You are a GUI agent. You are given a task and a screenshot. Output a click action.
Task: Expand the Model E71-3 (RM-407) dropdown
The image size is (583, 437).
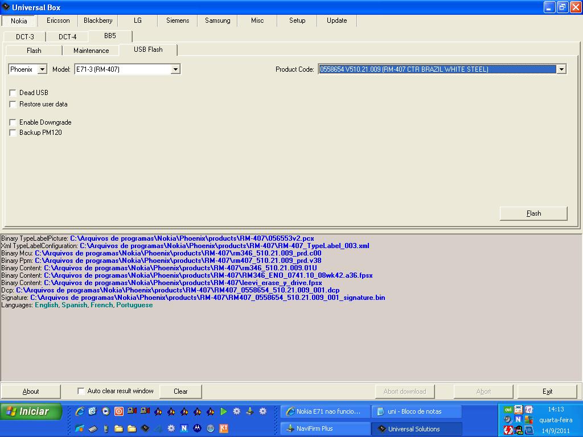coord(175,69)
